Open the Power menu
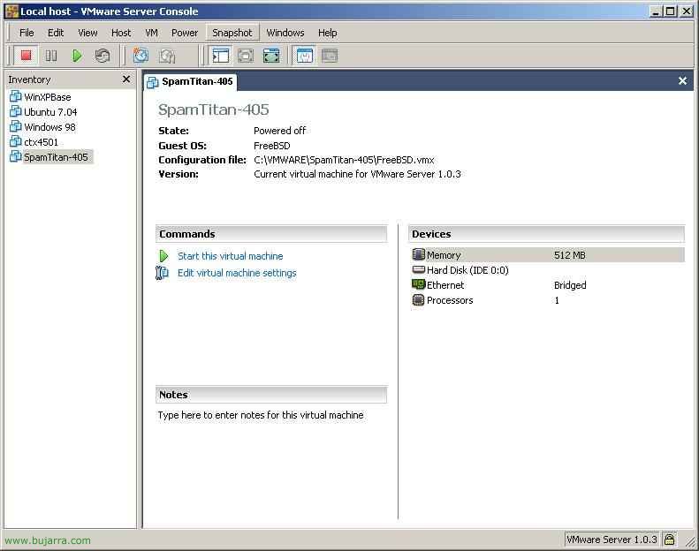The height and width of the screenshot is (551, 699). tap(185, 33)
